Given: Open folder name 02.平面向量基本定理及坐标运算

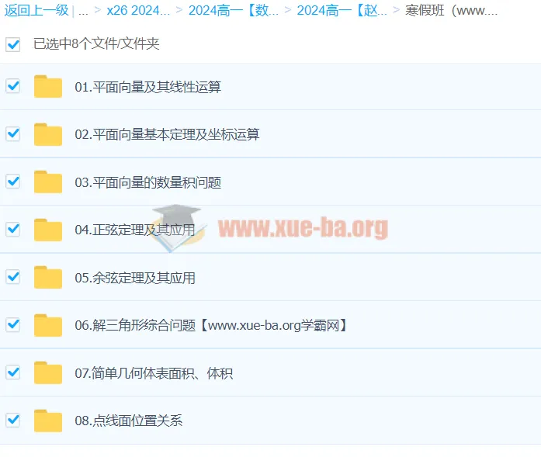Looking at the screenshot, I should (167, 135).
